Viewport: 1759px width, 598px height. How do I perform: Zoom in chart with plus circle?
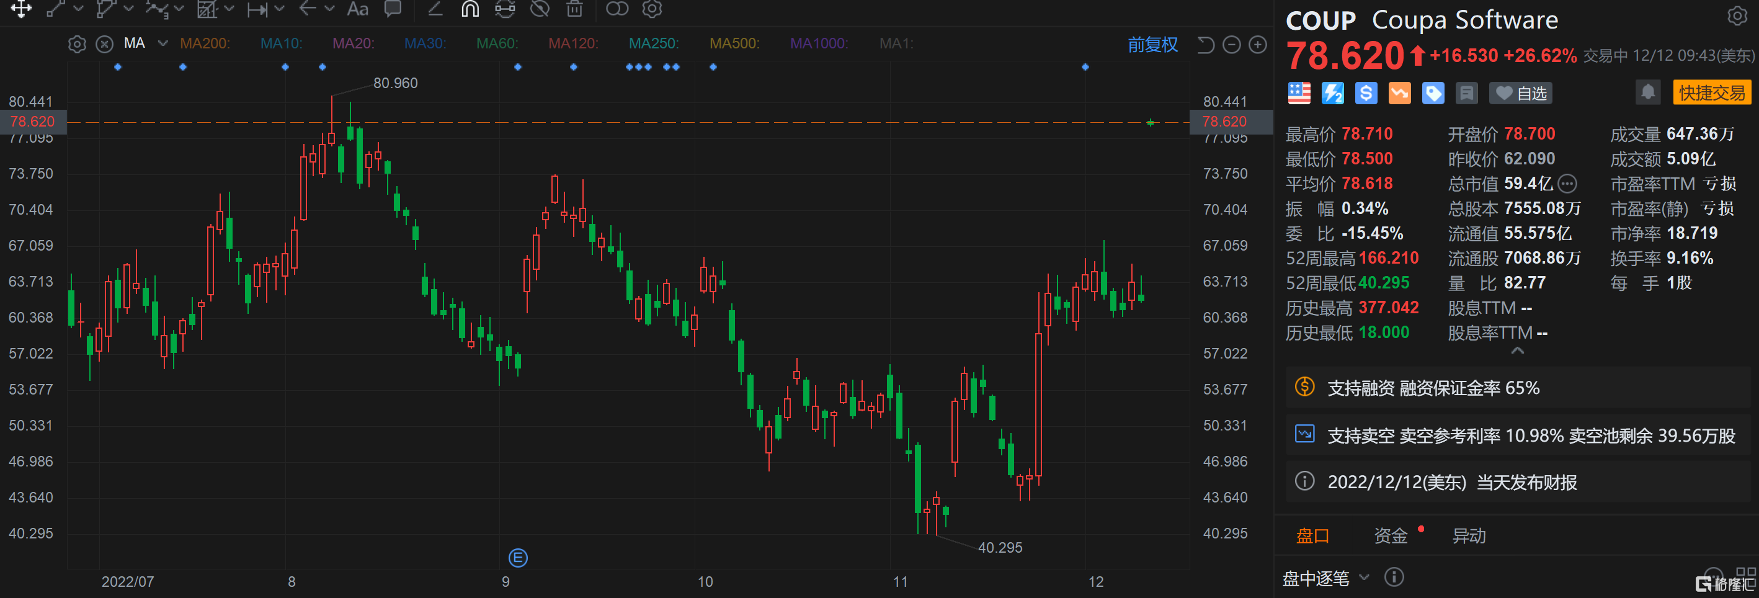[1257, 45]
